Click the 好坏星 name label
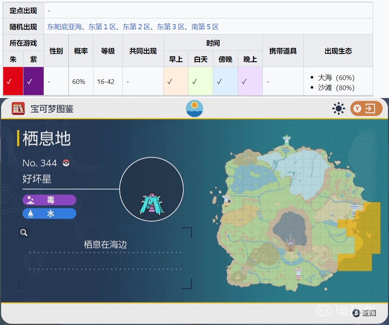 (x=37, y=179)
